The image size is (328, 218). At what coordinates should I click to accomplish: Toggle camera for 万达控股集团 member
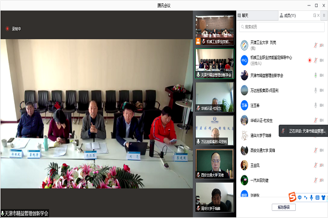[x=322, y=90]
